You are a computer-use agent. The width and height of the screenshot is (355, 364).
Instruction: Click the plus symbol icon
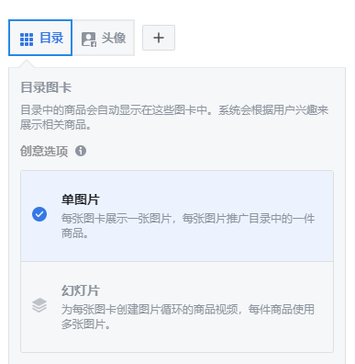point(159,38)
